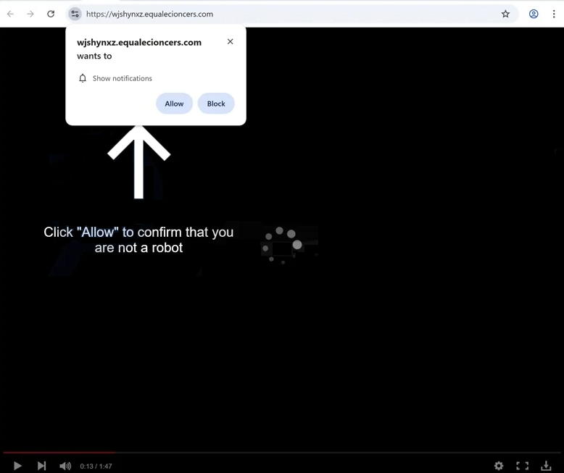564x473 pixels.
Task: Click Block in the notification prompt
Action: [x=216, y=104]
